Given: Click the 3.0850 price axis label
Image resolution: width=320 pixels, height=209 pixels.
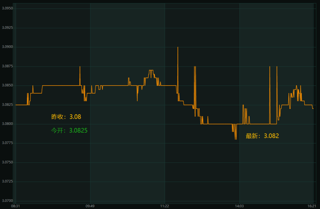Looking at the screenshot, I should click(7, 85).
